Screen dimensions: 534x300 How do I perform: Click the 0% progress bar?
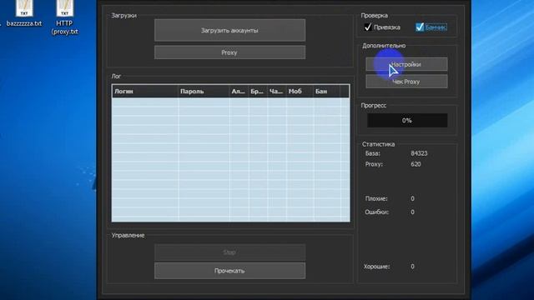point(407,120)
